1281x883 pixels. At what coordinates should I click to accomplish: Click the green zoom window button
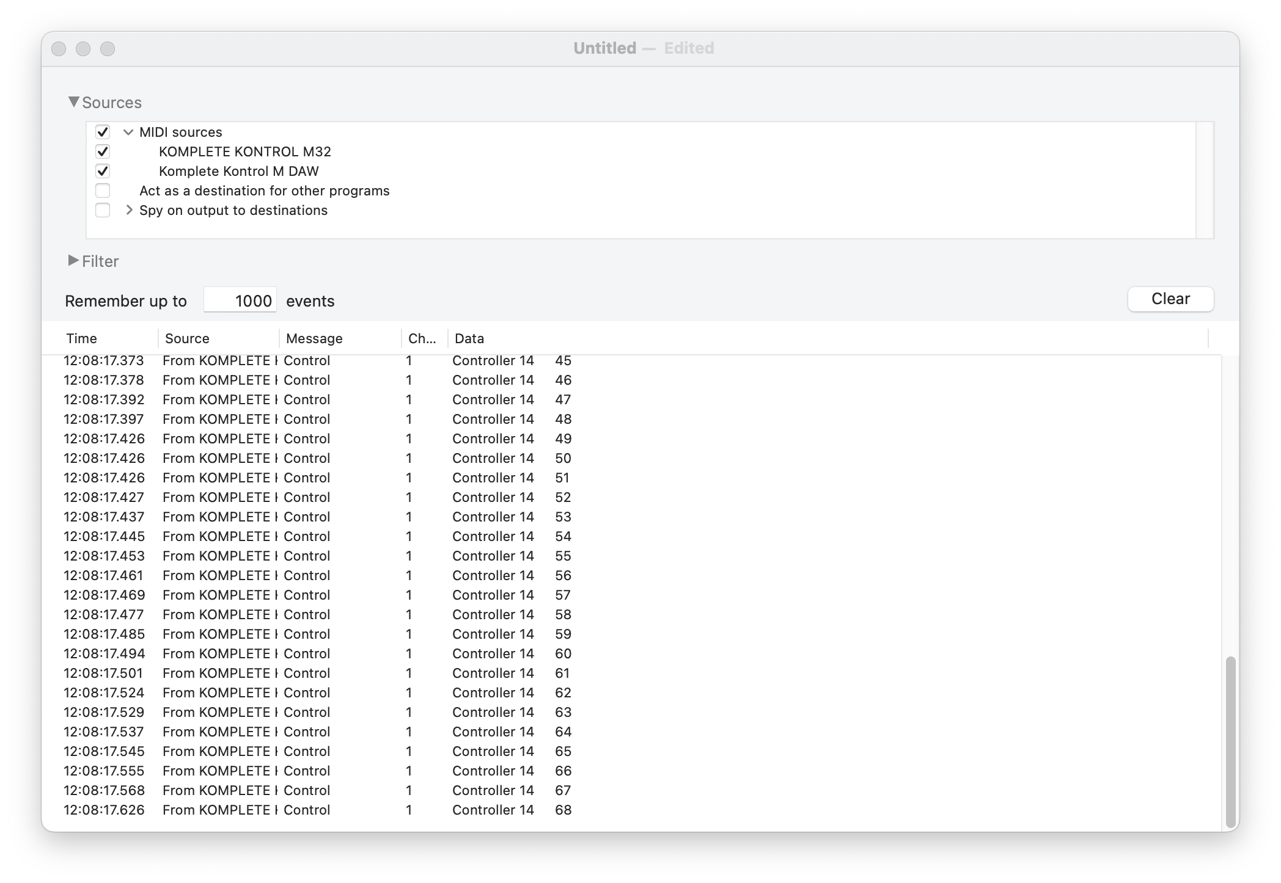(x=108, y=49)
